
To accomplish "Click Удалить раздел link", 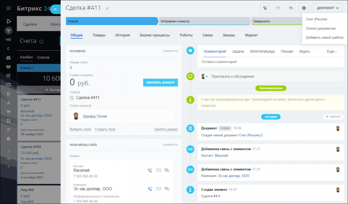I will coord(166,129).
